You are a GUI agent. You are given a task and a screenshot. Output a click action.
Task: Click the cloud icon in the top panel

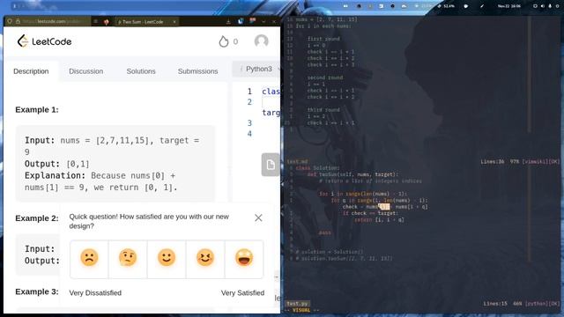[404, 6]
